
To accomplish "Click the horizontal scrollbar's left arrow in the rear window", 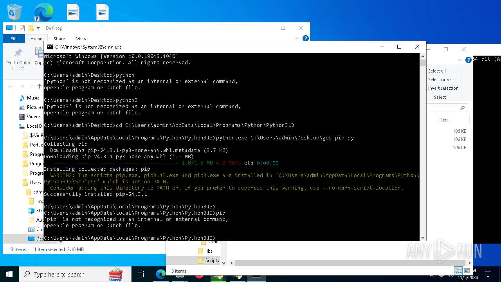I will pos(232,263).
